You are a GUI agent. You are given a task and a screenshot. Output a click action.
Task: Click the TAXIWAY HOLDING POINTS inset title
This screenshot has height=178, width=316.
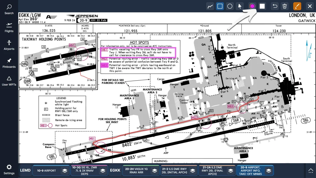44,39
